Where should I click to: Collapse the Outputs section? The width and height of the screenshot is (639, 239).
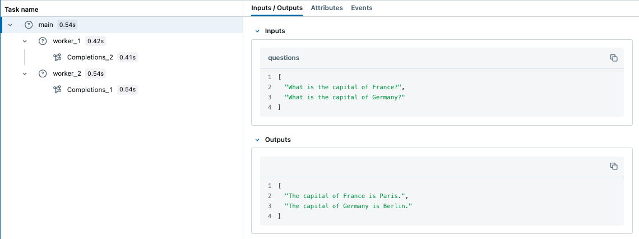(257, 140)
